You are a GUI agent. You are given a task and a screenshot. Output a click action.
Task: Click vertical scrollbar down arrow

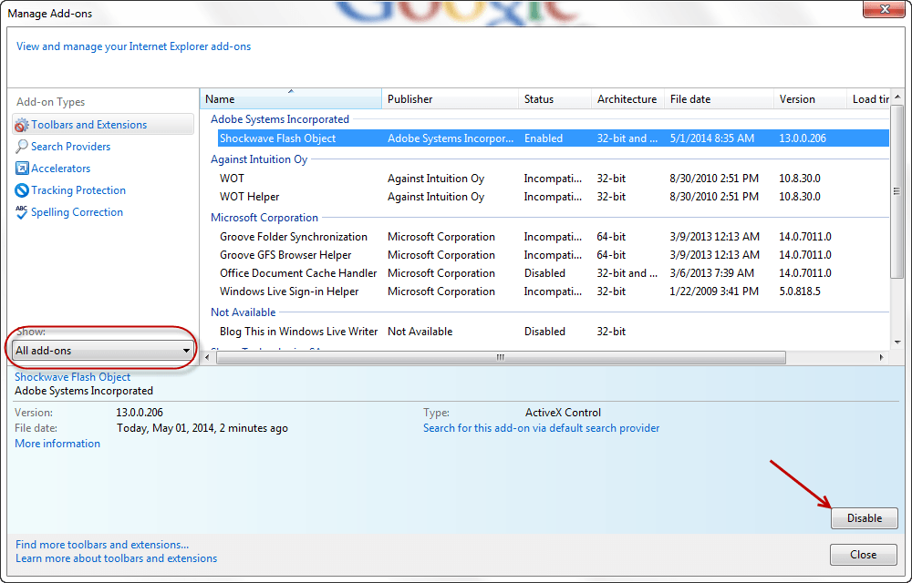[897, 343]
